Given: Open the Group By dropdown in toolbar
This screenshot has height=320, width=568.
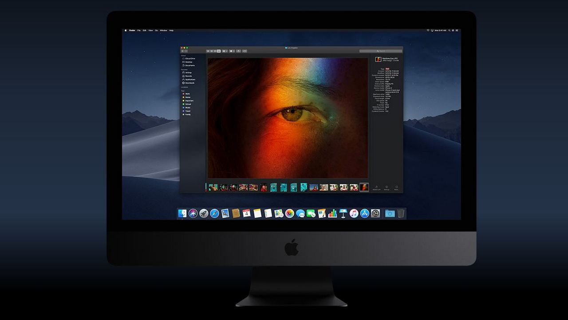Looking at the screenshot, I should [225, 51].
